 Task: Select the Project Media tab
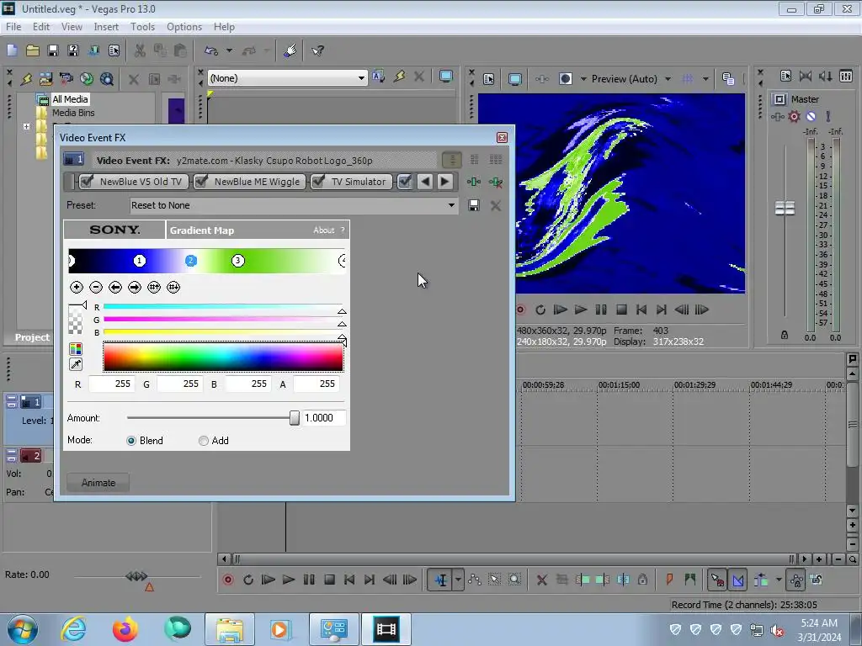pos(32,336)
